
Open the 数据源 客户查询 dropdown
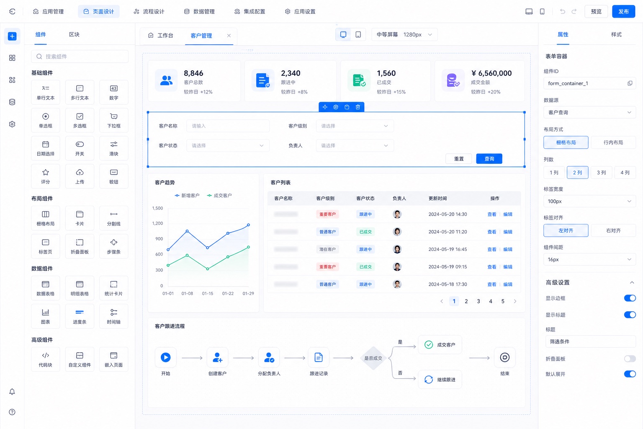click(x=589, y=112)
